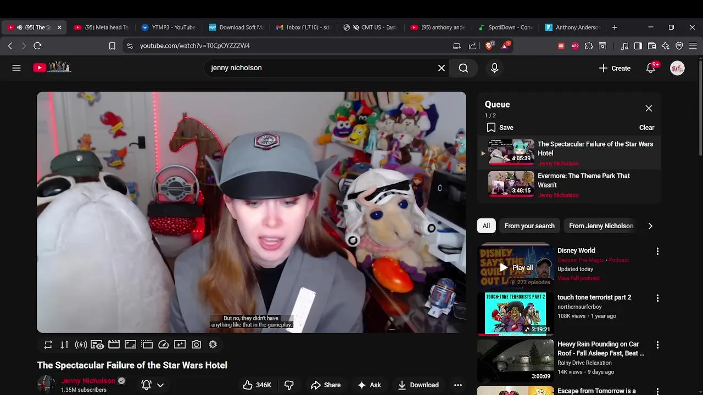Viewport: 703px width, 395px height.
Task: Click the Download button
Action: pyautogui.click(x=419, y=385)
